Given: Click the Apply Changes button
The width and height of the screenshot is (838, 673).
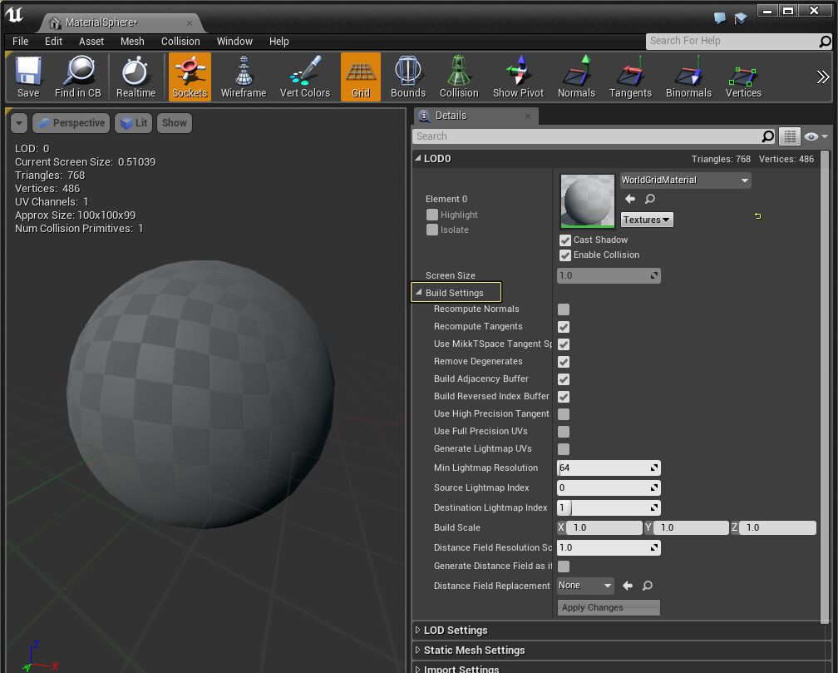Looking at the screenshot, I should [x=608, y=607].
